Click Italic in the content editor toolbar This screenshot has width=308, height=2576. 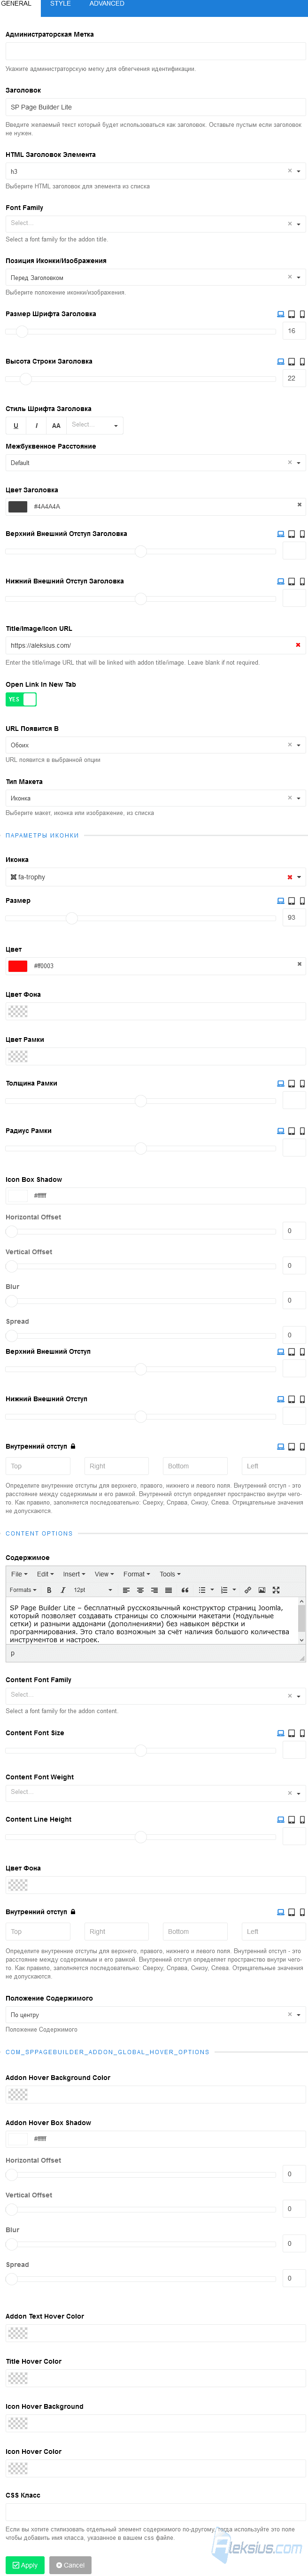[63, 1590]
